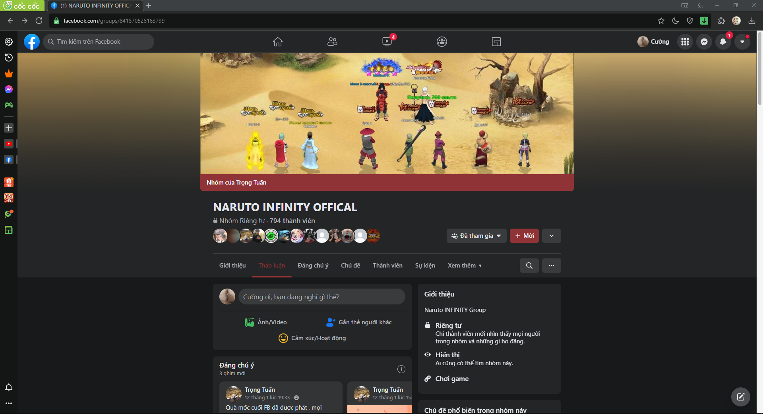Screen dimensions: 763x414
Task: Open the browser history sidebar icon
Action: [x=9, y=58]
